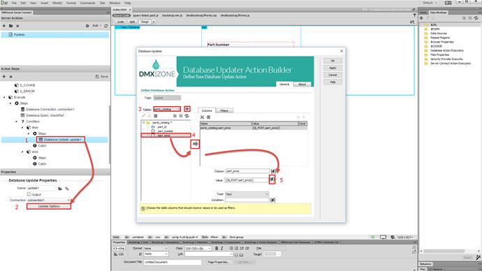Viewport: 482px width, 271px height.
Task: Open the About tab
Action: (302, 85)
